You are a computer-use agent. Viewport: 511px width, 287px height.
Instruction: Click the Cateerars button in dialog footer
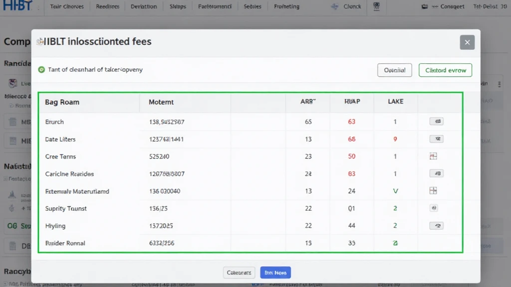pyautogui.click(x=239, y=273)
